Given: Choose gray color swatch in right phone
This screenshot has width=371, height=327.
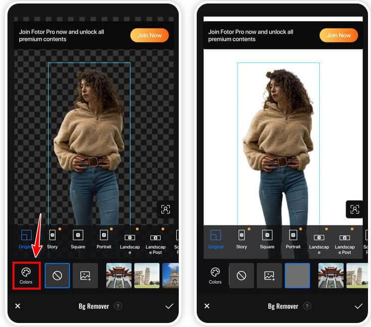Looking at the screenshot, I should click(x=297, y=275).
